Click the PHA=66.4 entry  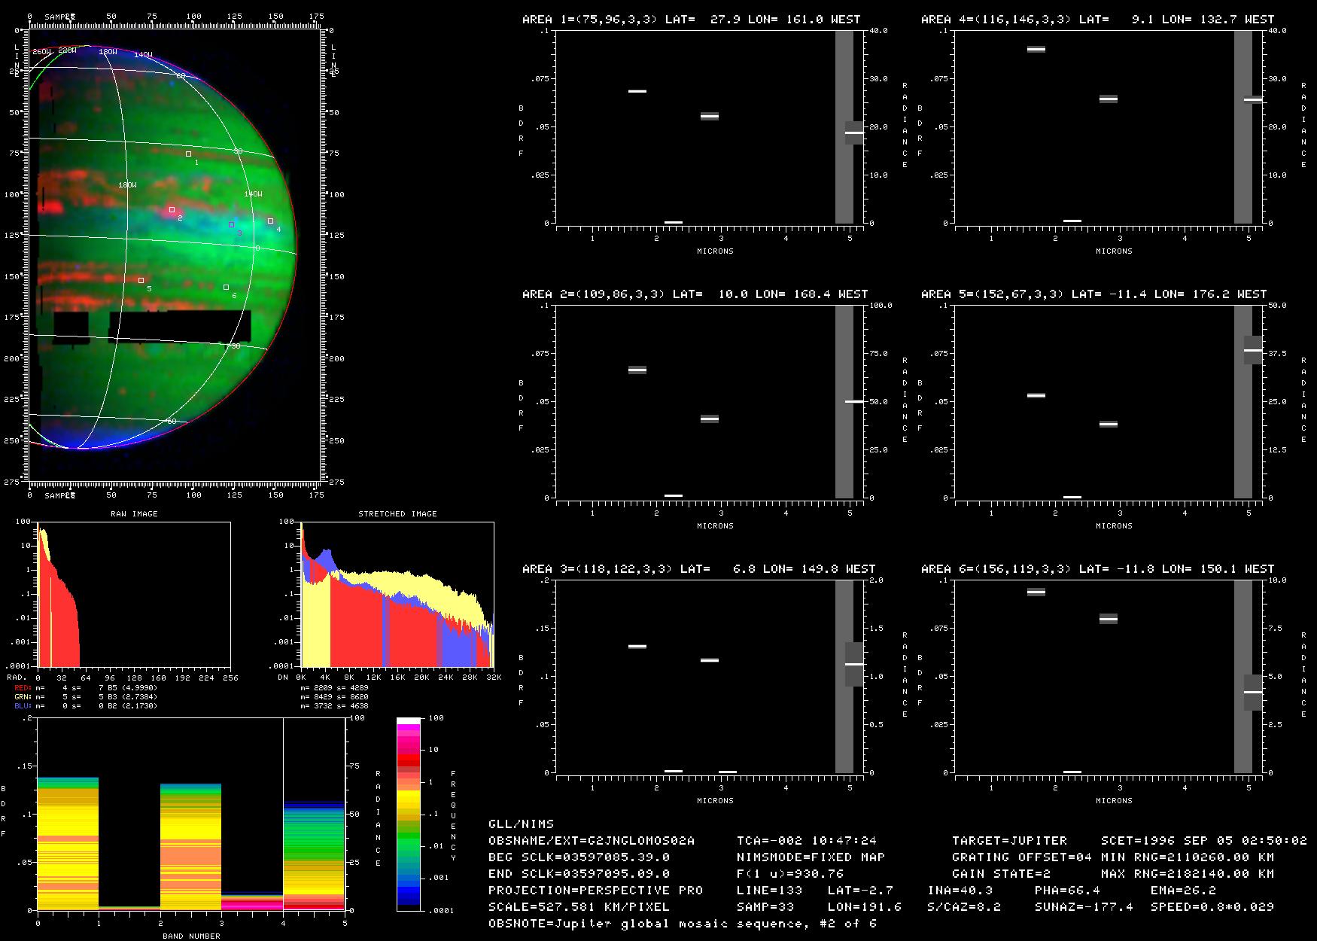(x=1067, y=891)
